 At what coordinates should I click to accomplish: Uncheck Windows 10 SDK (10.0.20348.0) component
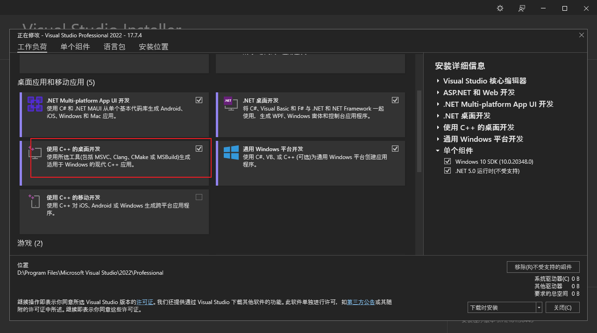[x=448, y=161]
